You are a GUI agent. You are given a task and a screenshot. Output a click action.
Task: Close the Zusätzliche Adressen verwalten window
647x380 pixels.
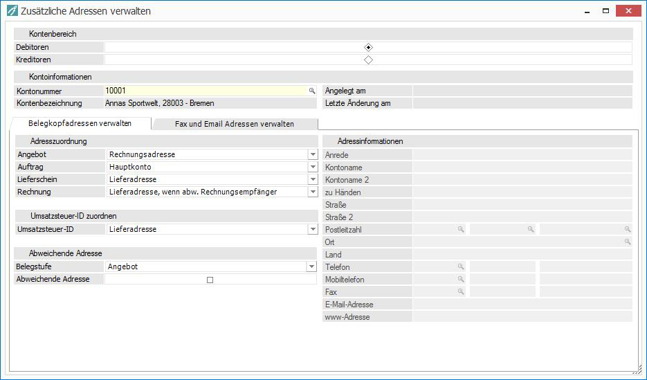(628, 11)
